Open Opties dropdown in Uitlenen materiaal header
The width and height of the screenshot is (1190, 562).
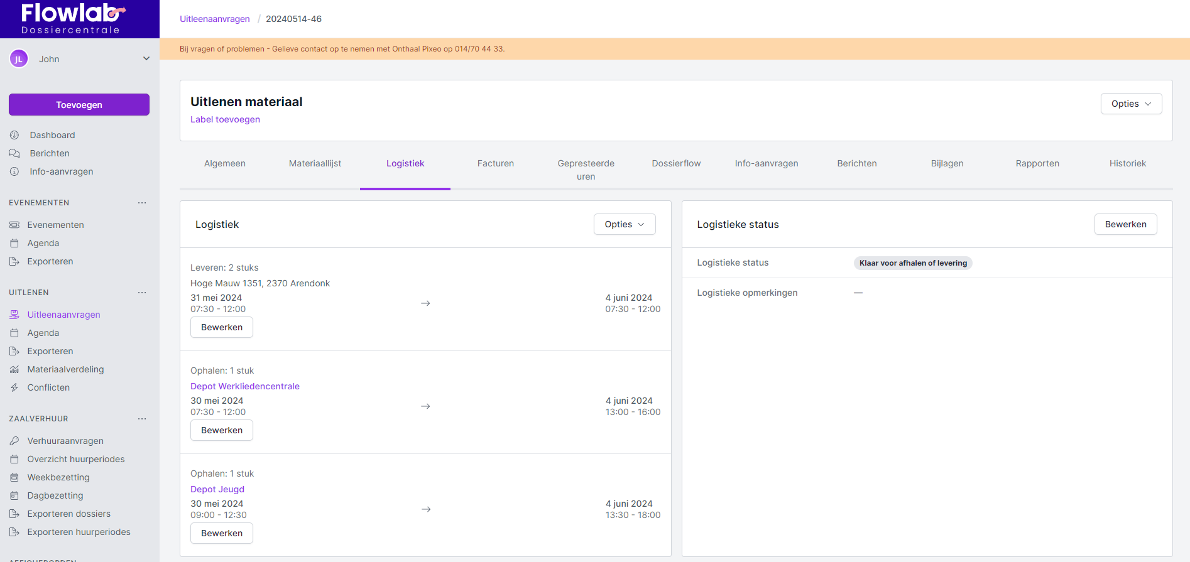1130,104
